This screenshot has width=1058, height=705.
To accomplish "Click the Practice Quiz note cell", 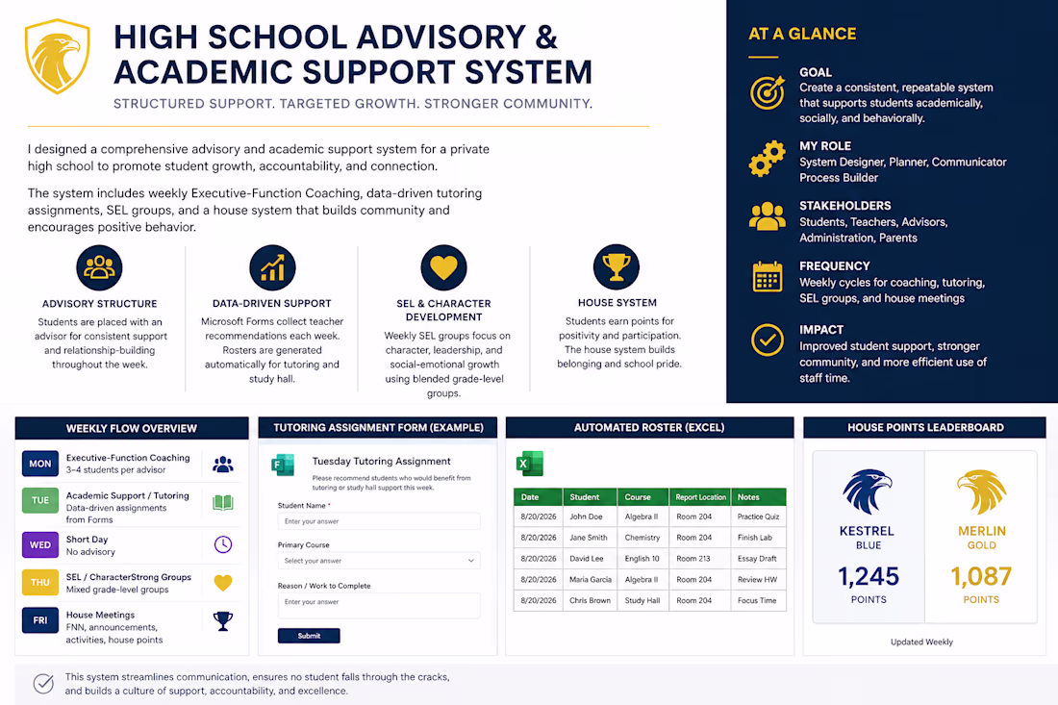I will (759, 516).
